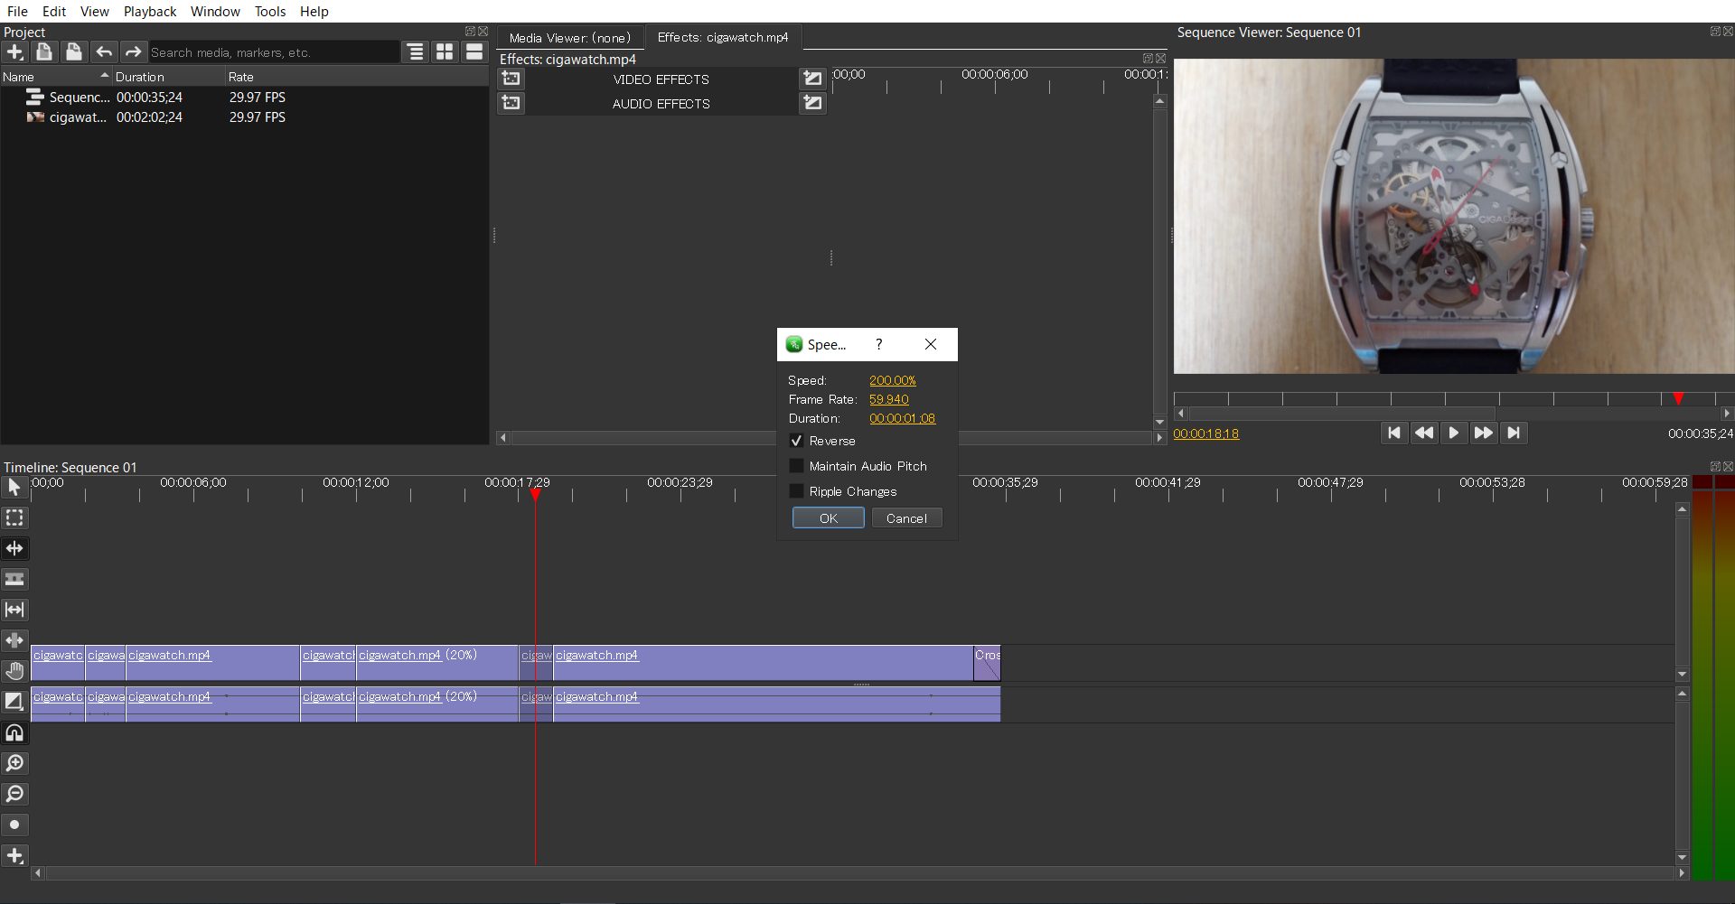Select the Hand tool

(14, 672)
